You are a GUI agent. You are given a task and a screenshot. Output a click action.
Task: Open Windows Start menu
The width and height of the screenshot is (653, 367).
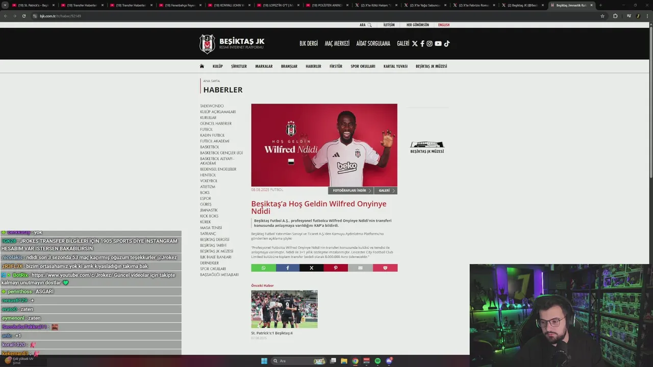264,361
